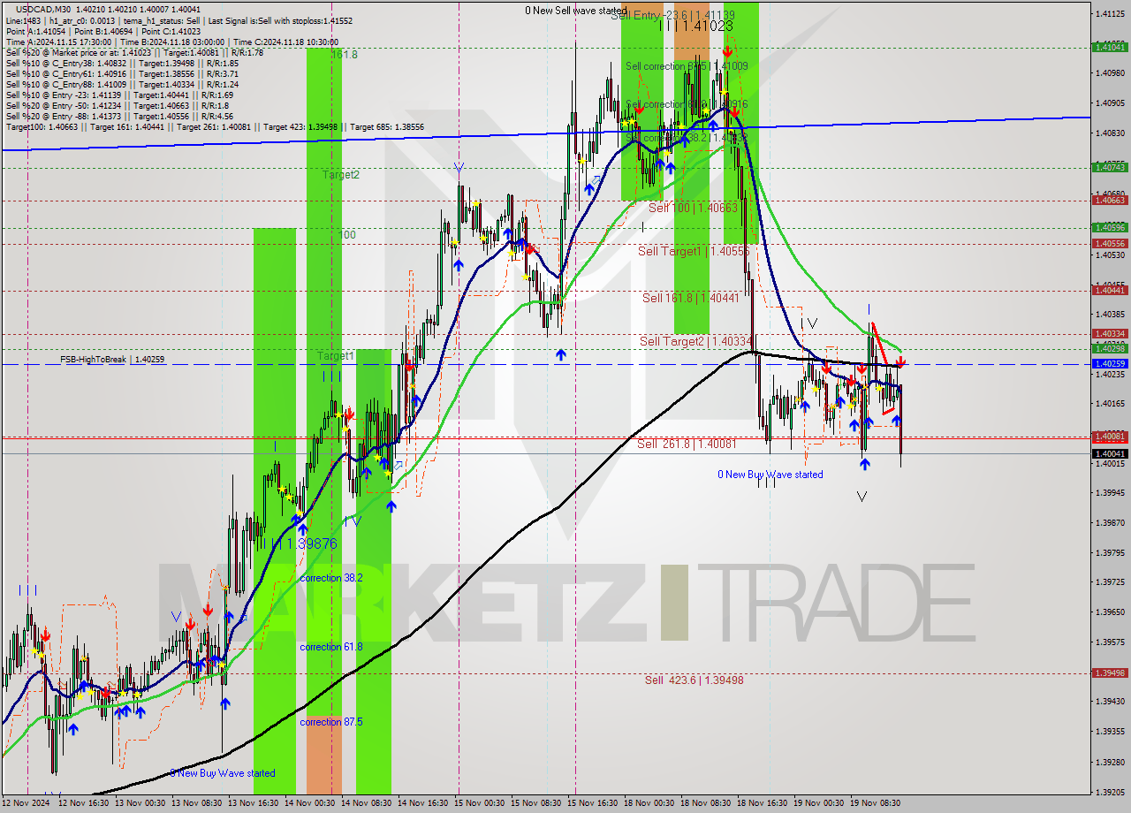Image resolution: width=1131 pixels, height=813 pixels.
Task: Click the 'correction 87.5' label
Action: click(x=331, y=721)
